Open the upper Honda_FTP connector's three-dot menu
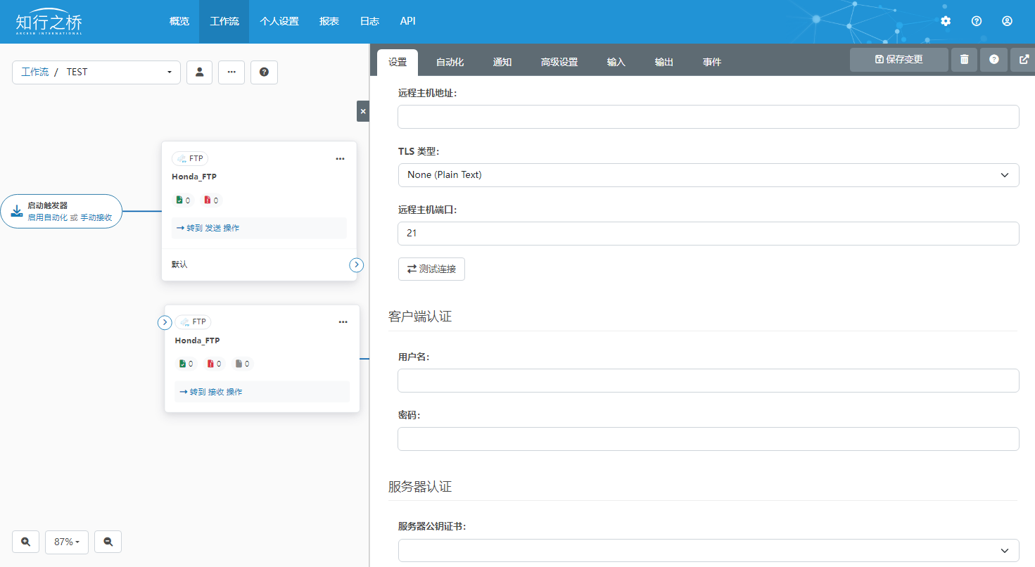 click(340, 159)
